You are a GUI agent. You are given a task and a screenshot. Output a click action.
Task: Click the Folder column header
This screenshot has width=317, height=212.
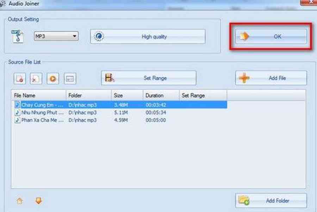pos(88,95)
